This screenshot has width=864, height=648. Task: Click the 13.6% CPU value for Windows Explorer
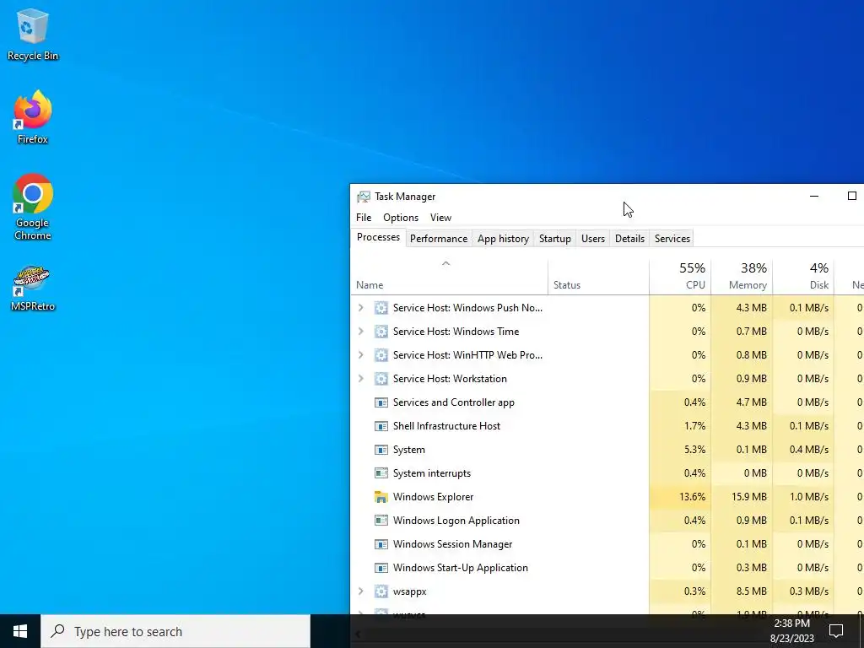(x=692, y=497)
